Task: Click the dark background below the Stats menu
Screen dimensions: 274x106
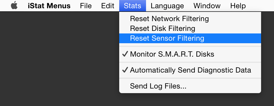Action: click(x=190, y=100)
